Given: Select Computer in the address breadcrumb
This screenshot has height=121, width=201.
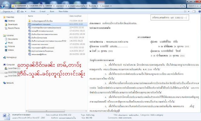Looking at the screenshot, I should (x=22, y=6).
